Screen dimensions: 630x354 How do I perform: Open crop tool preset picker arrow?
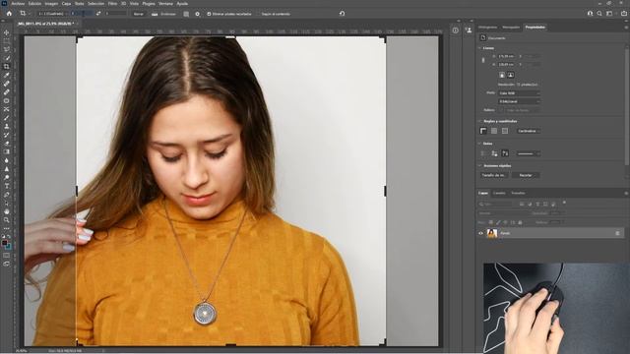pos(30,14)
